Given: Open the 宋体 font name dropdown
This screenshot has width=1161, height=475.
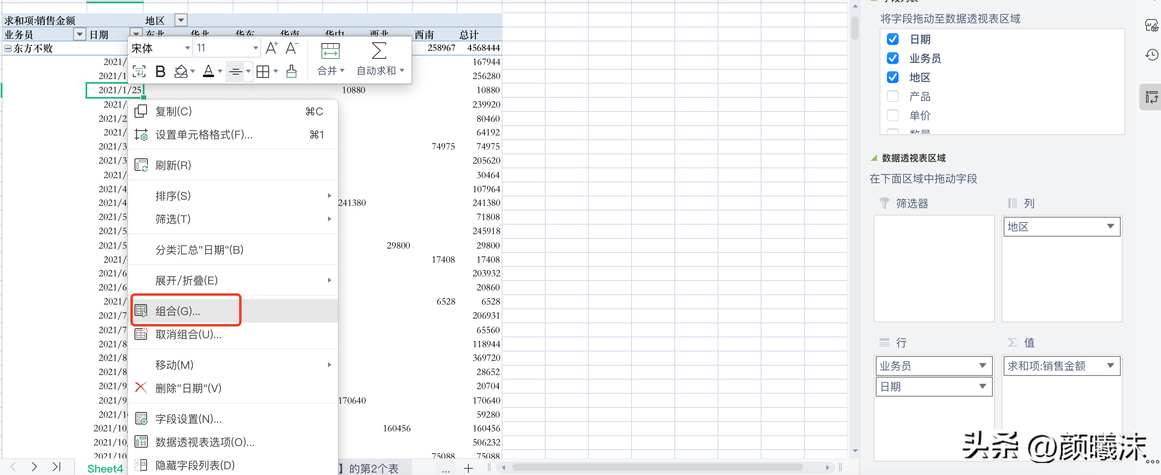Looking at the screenshot, I should point(188,48).
